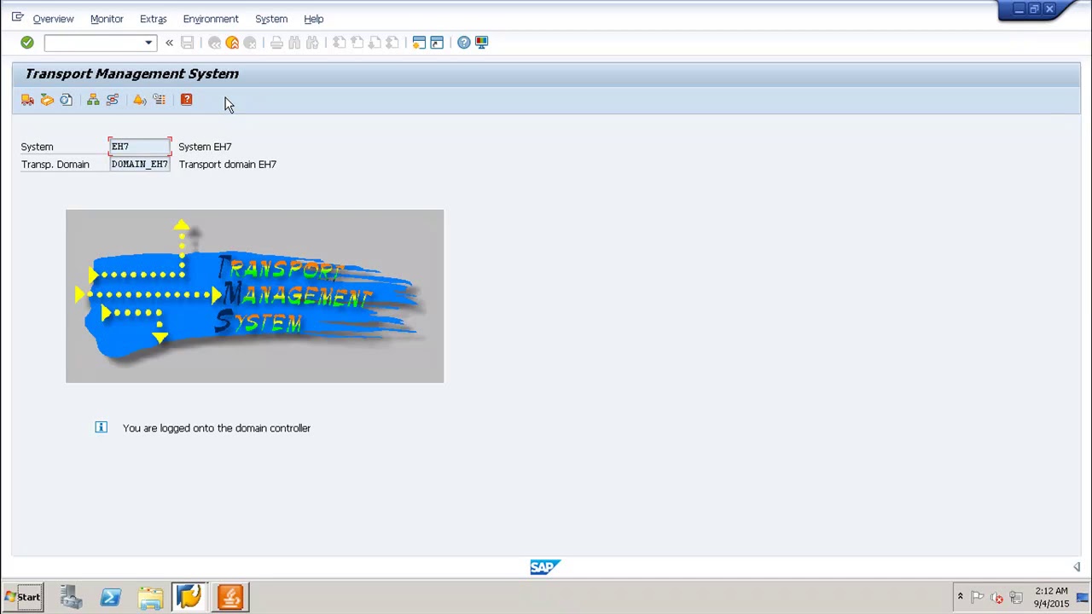Open the Back navigation arrow dropdown area

[x=214, y=43]
